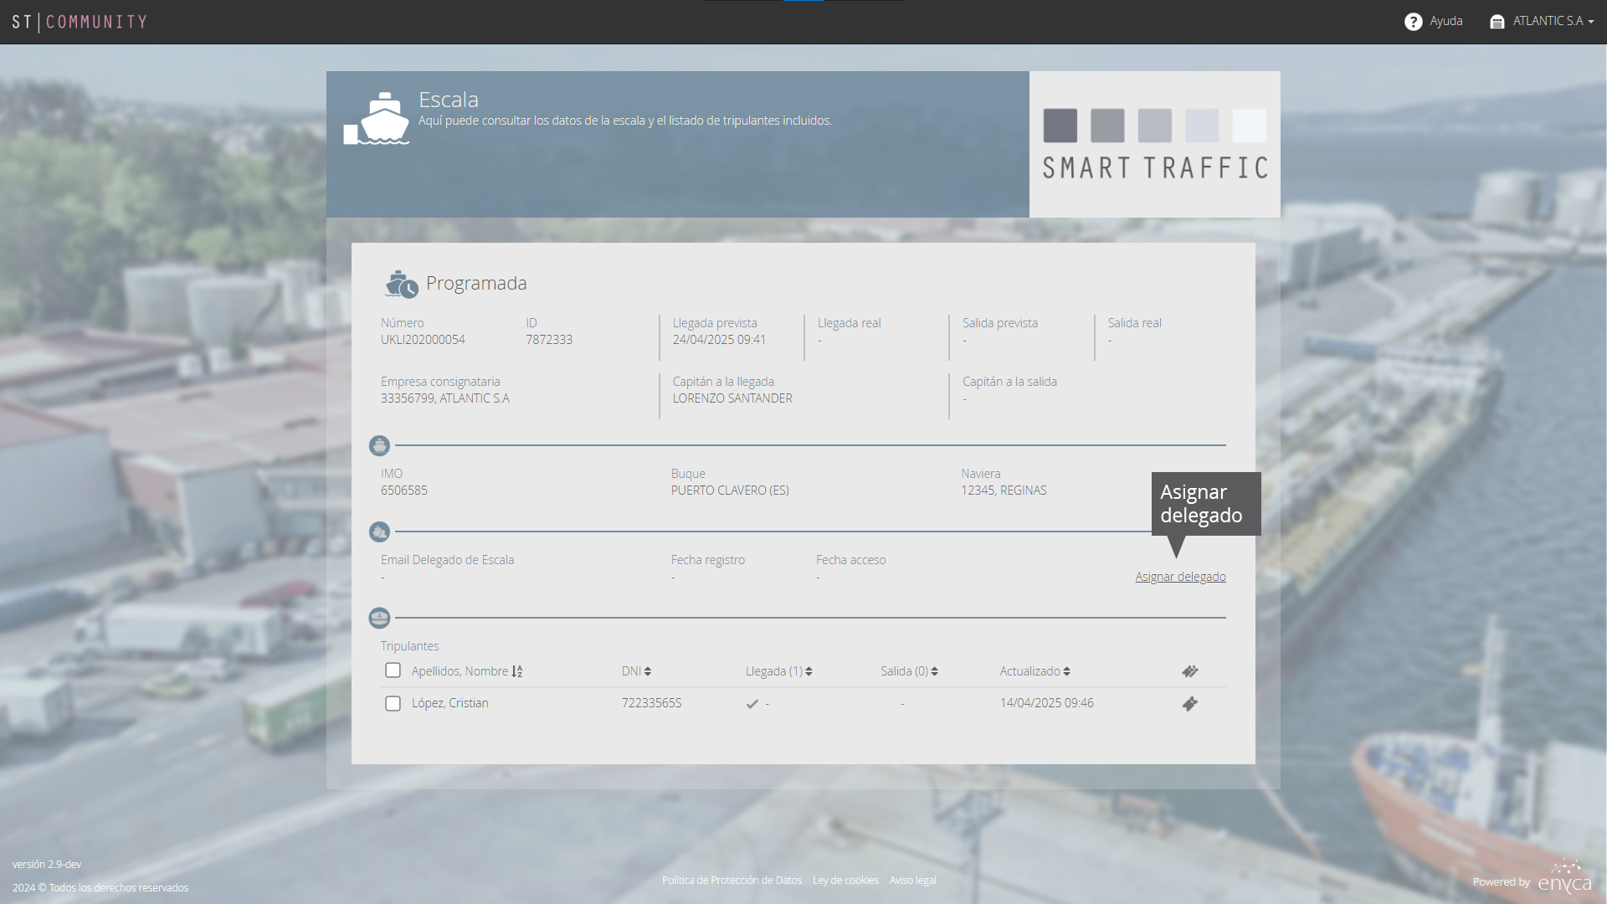1607x904 pixels.
Task: Click the tickets icon in table header
Action: pos(1189,671)
